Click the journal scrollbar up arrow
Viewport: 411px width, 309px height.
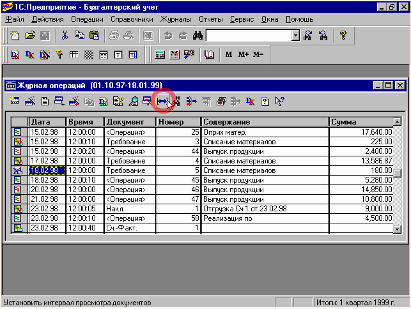click(x=397, y=121)
